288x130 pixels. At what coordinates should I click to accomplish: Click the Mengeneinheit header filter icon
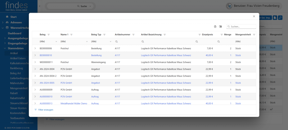254,35
